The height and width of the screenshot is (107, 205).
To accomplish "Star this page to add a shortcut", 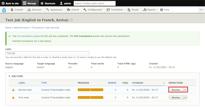I will [71, 20].
